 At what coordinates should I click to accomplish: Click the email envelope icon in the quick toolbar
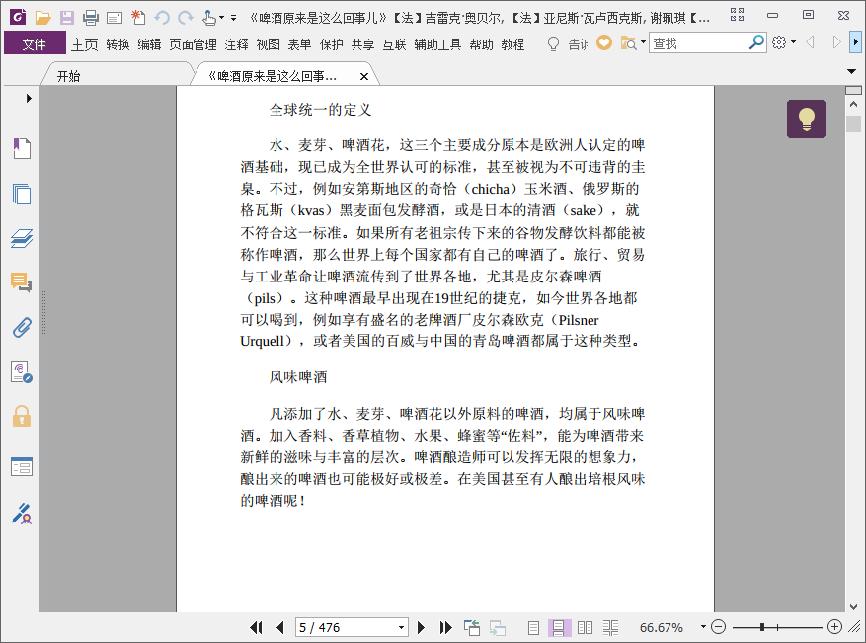pos(115,18)
